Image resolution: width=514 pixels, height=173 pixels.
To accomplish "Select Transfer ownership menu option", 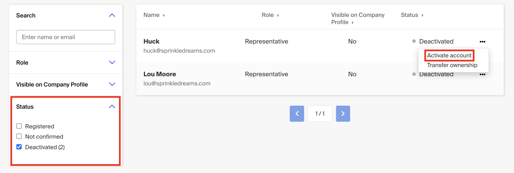I will click(x=452, y=65).
